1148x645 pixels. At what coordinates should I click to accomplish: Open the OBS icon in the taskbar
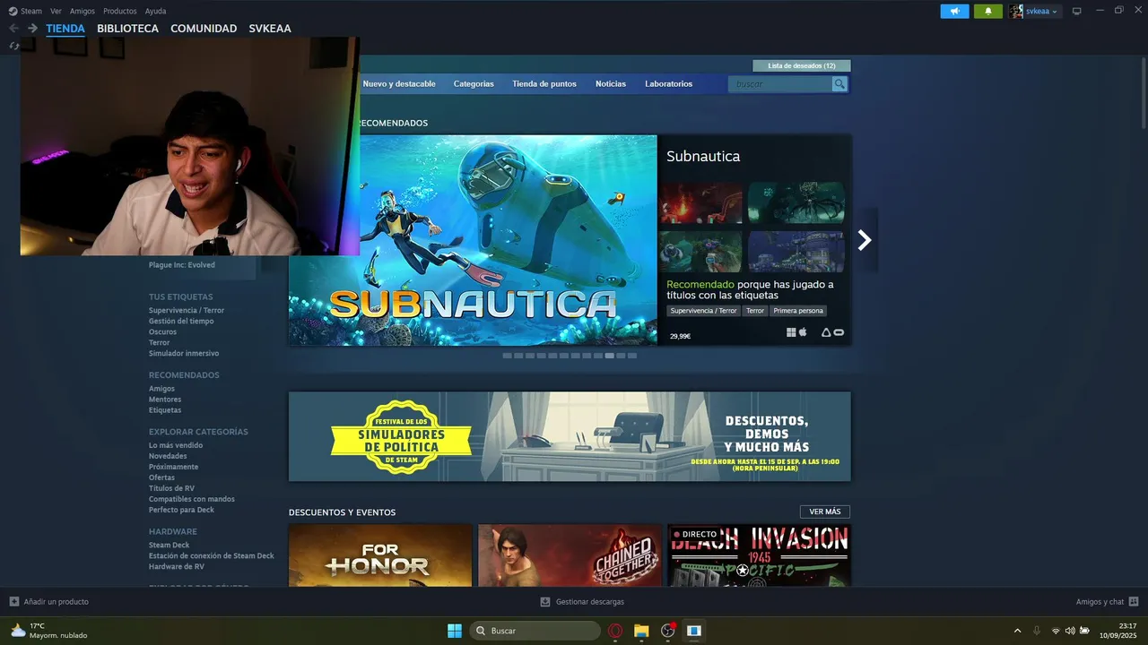[667, 631]
